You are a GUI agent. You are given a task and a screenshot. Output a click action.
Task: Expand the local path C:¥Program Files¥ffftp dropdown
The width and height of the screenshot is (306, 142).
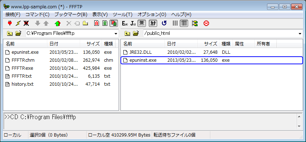pos(116,33)
